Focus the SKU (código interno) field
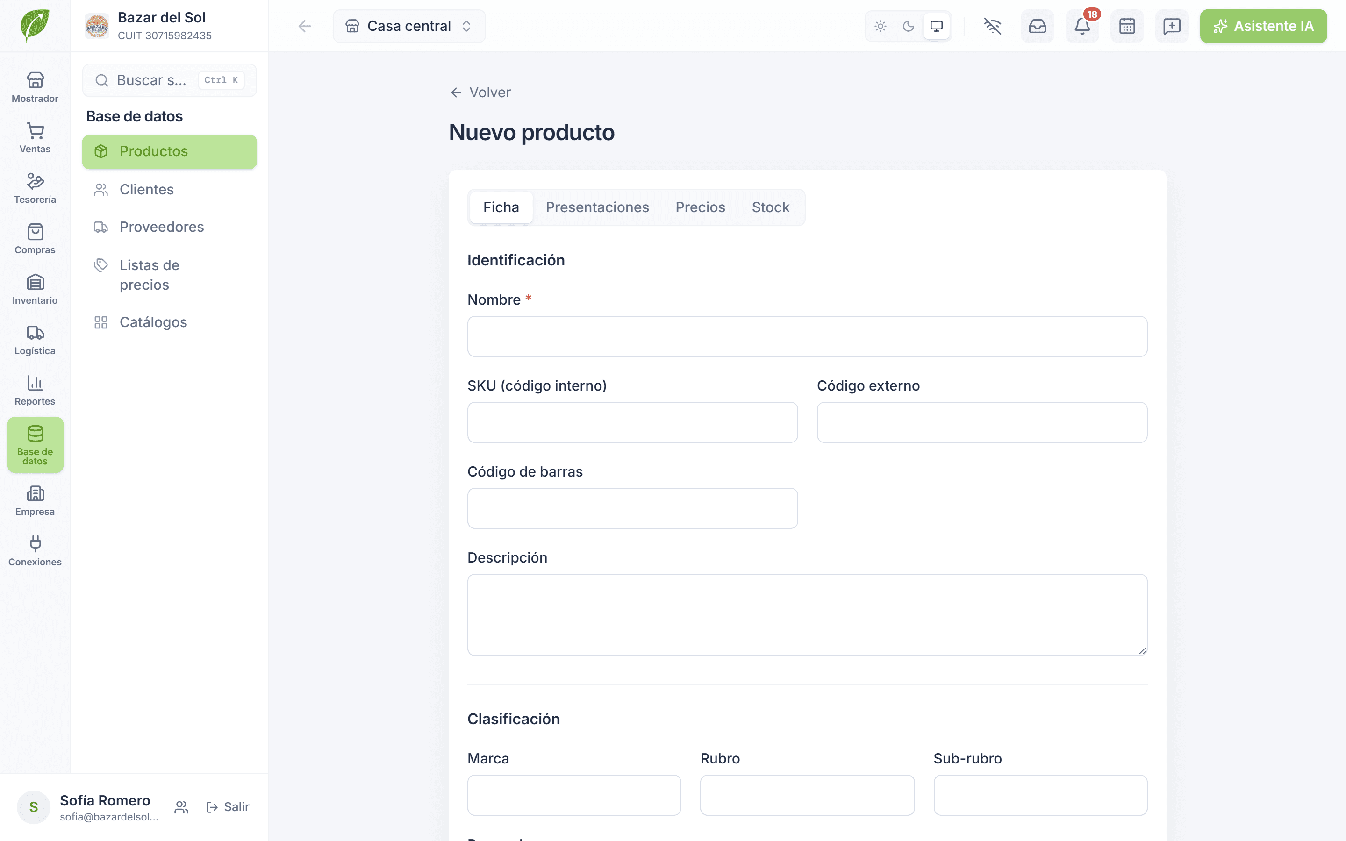This screenshot has width=1346, height=841. tap(632, 422)
